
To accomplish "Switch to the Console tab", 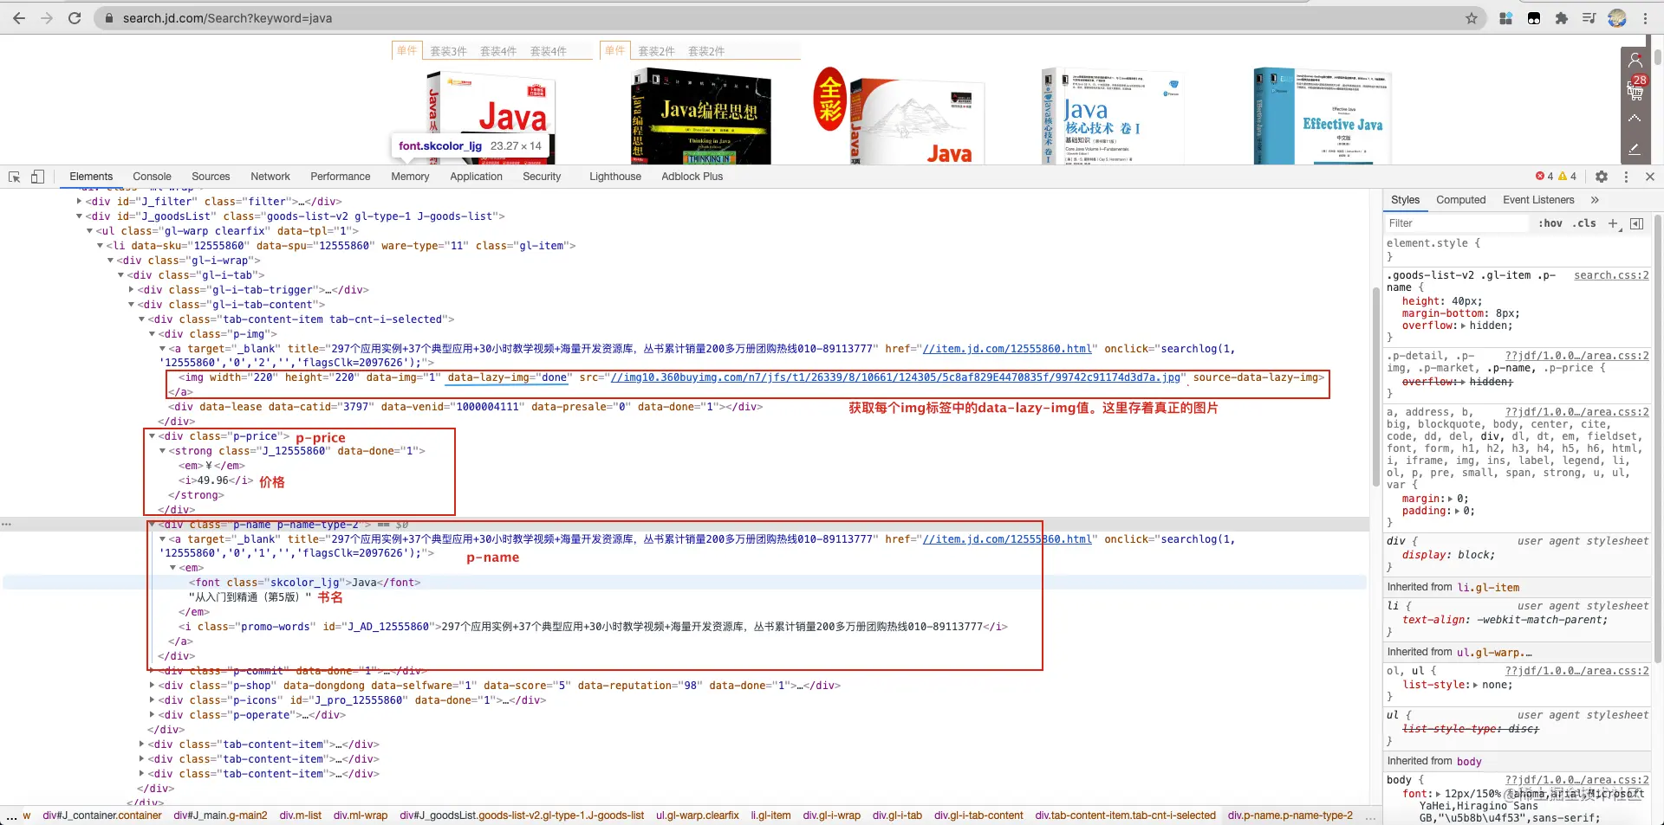I will click(152, 177).
